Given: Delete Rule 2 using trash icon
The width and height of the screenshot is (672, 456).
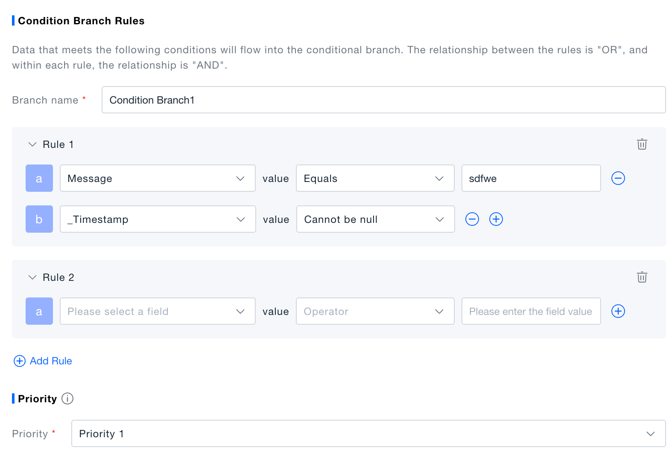Looking at the screenshot, I should point(642,277).
